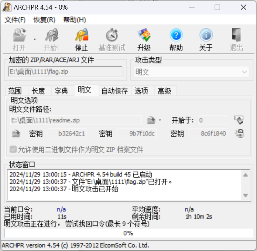Open the 文件(F) menu
The image size is (257, 251).
tap(15, 20)
